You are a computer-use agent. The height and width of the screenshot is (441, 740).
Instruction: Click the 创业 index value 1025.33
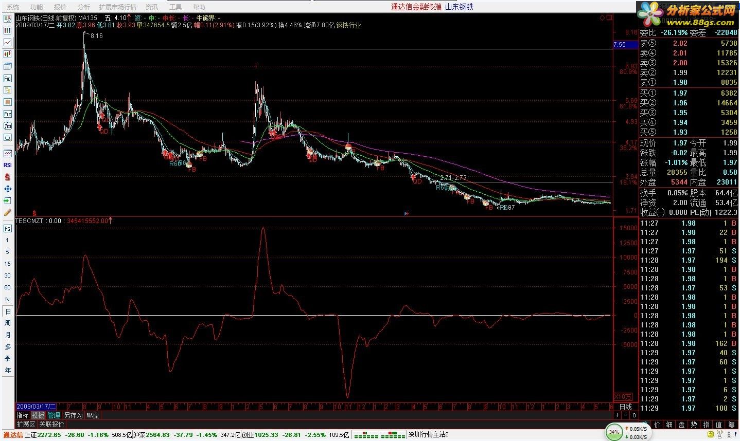coord(266,435)
